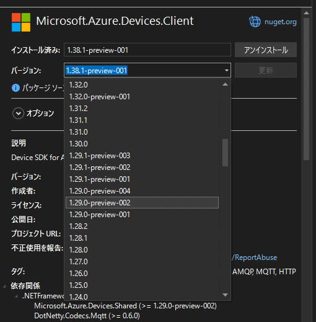This screenshot has height=322, width=316.
Task: Click the details pane scrollbar thumb
Action: [307, 89]
